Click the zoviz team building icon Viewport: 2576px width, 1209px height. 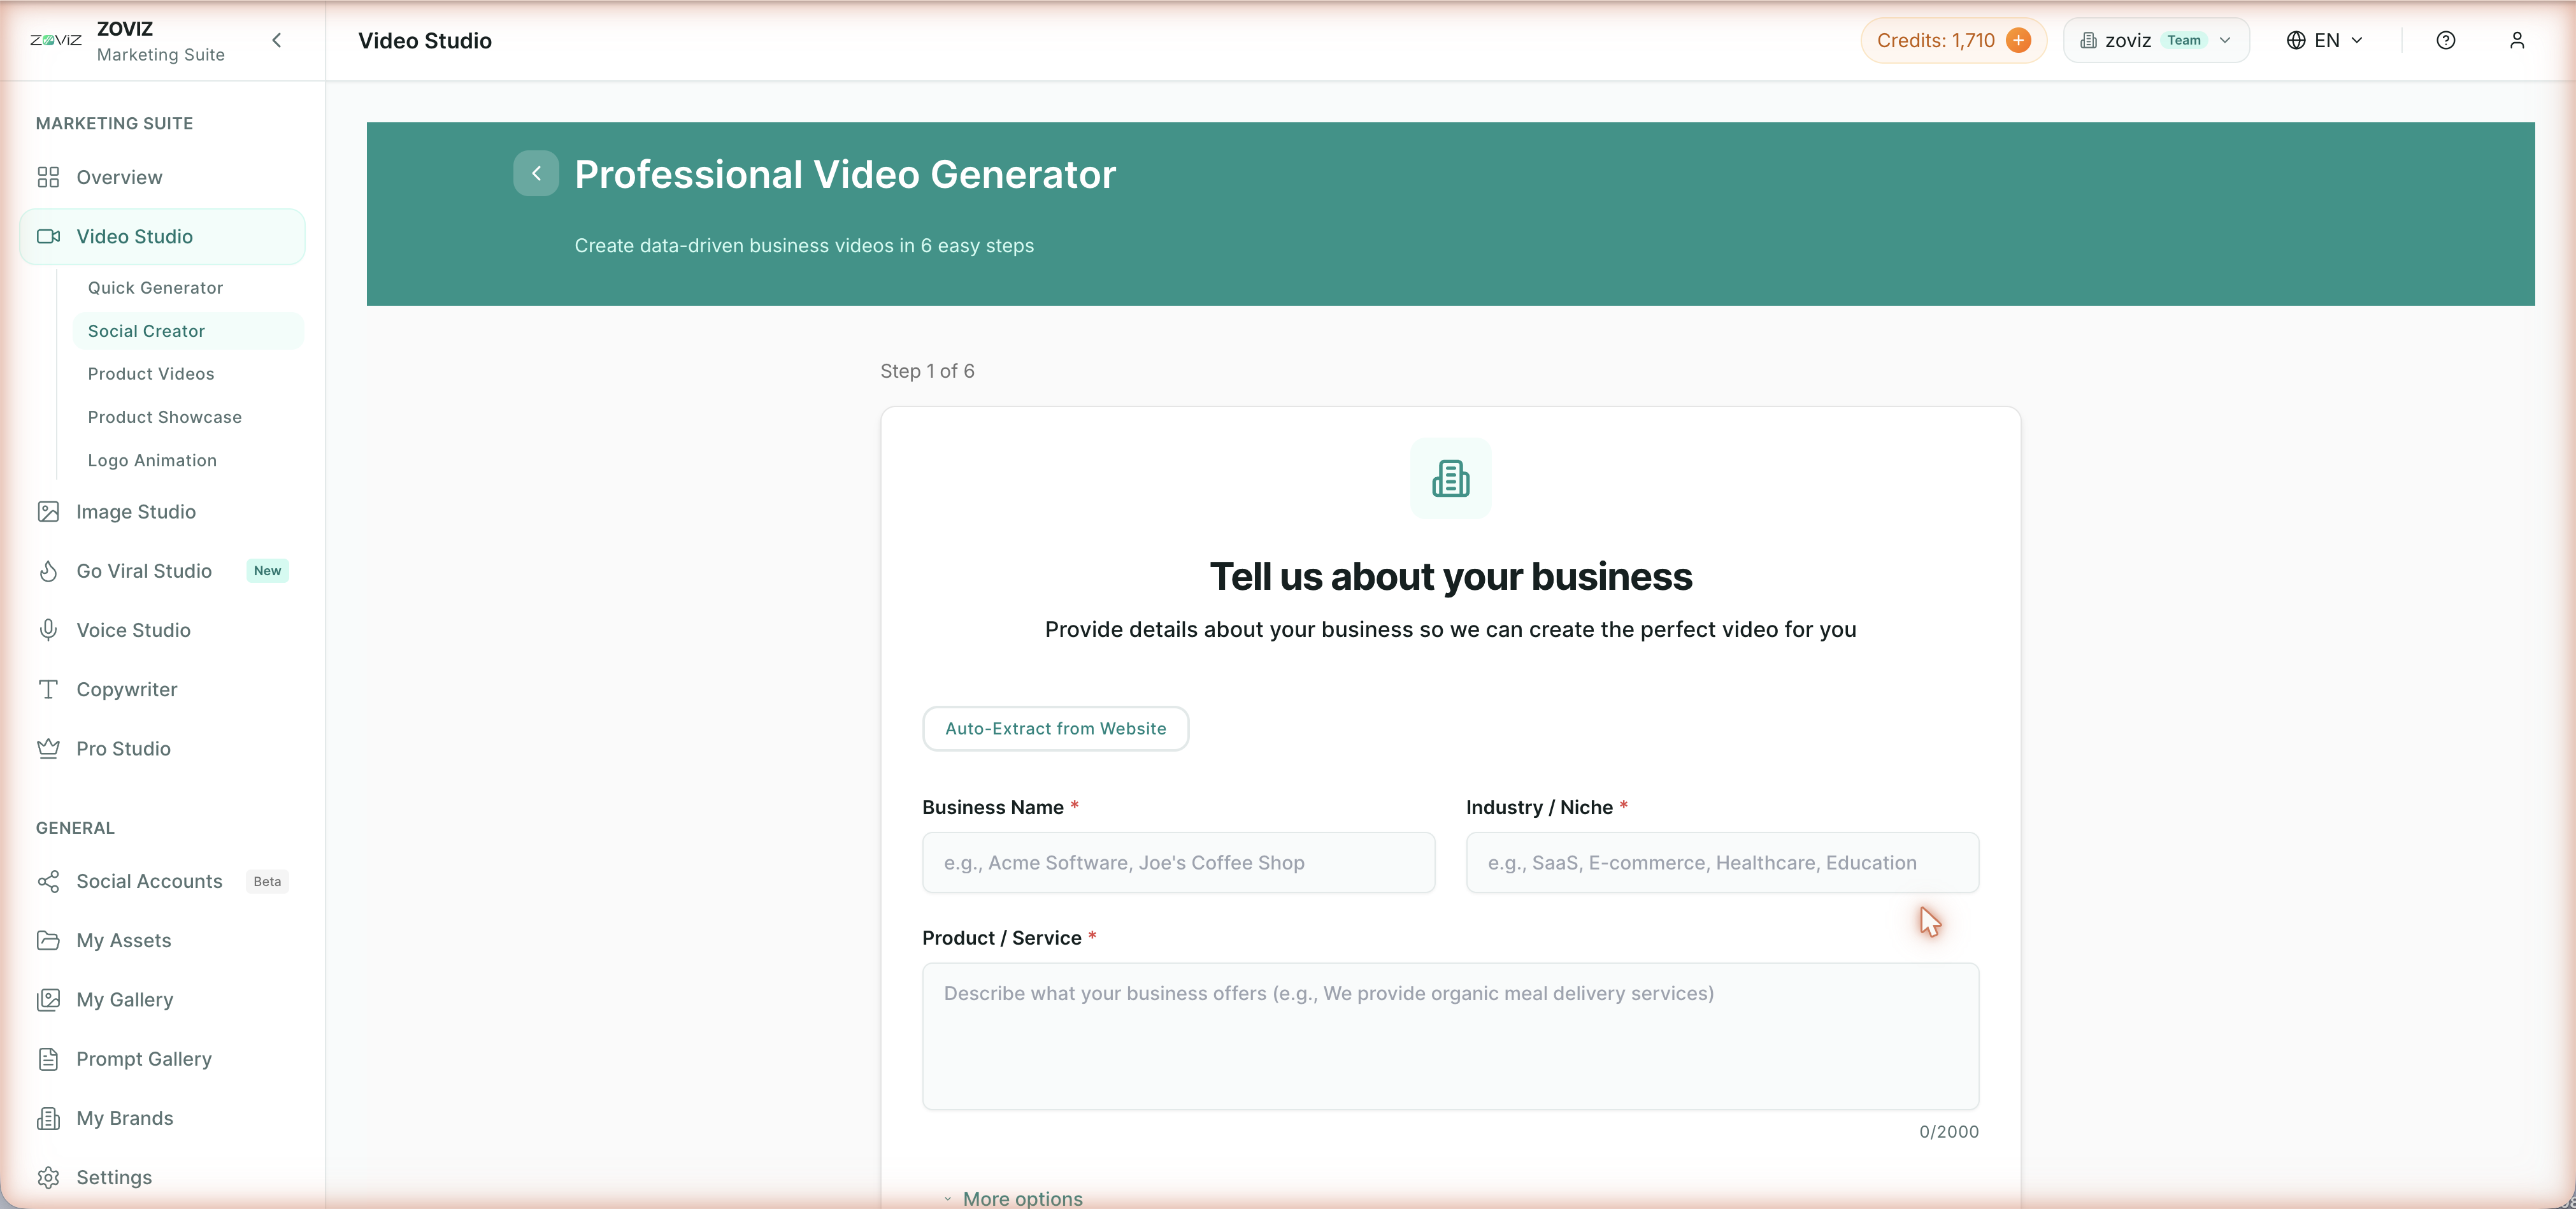pyautogui.click(x=2088, y=40)
